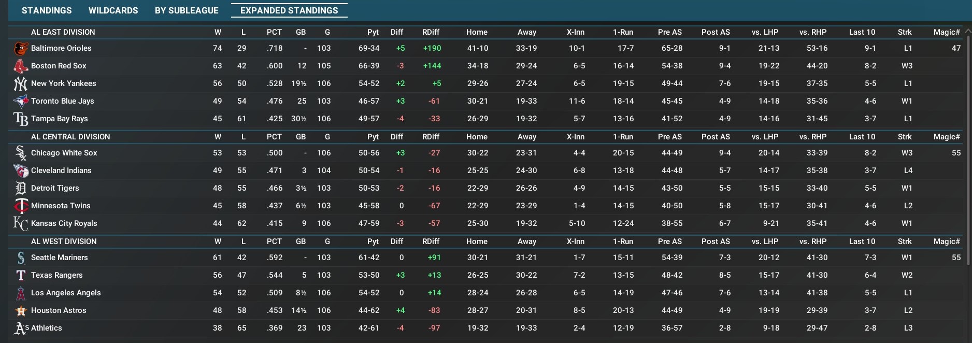
Task: Select the New York Yankees logo
Action: (21, 83)
